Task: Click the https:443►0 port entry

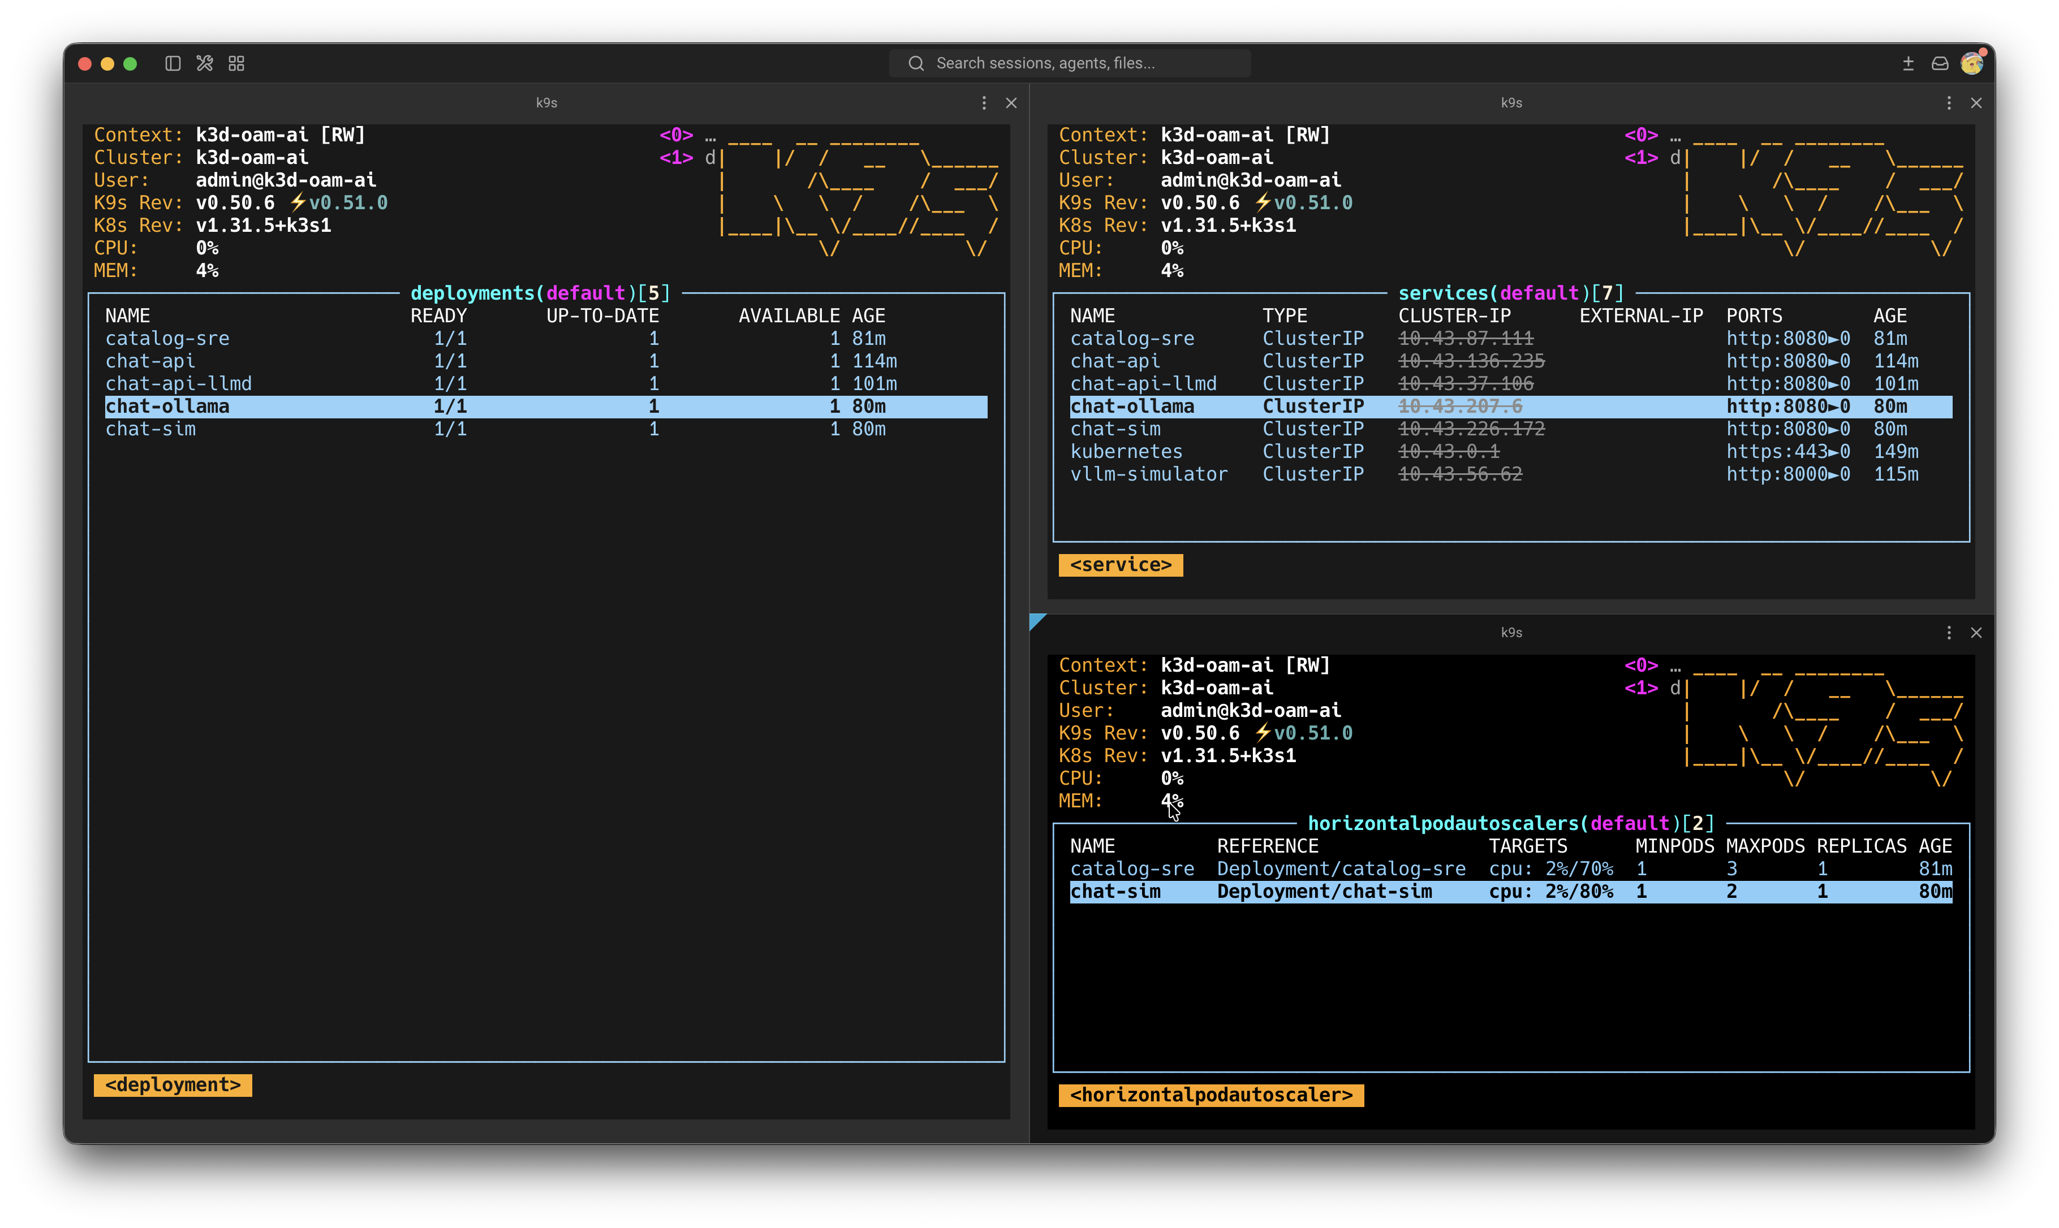Action: coord(1788,451)
